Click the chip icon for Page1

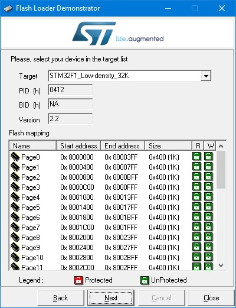[15, 167]
